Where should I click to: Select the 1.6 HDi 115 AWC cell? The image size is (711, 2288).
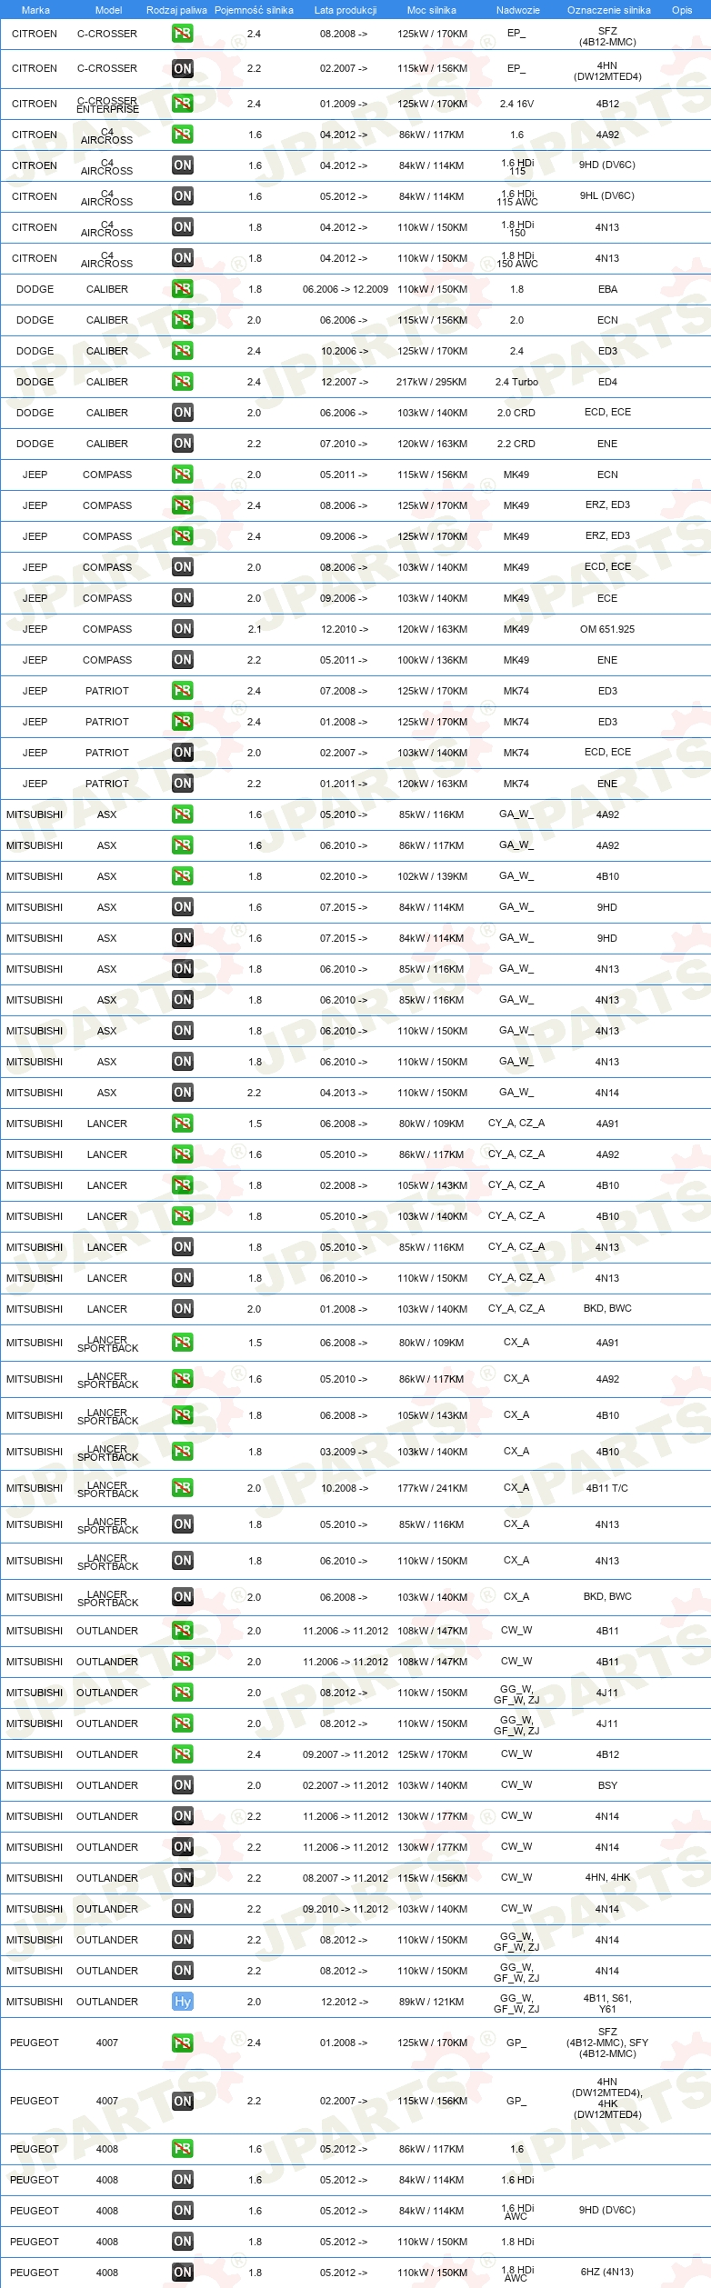(x=517, y=197)
